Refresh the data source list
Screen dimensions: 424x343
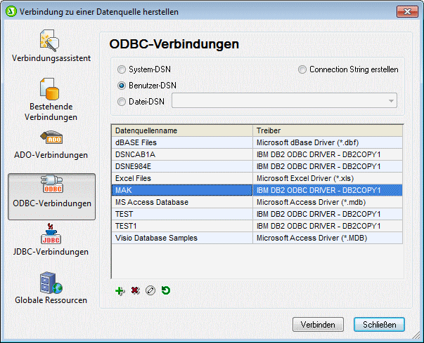pyautogui.click(x=165, y=290)
